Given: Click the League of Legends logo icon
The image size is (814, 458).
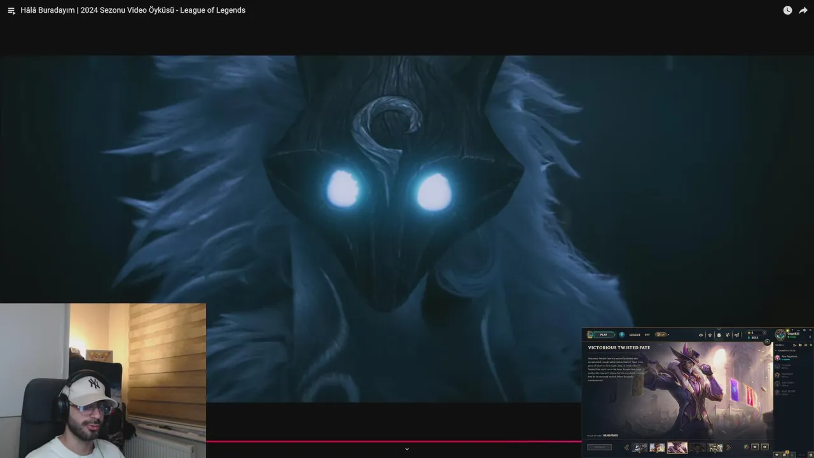Looking at the screenshot, I should [x=591, y=335].
